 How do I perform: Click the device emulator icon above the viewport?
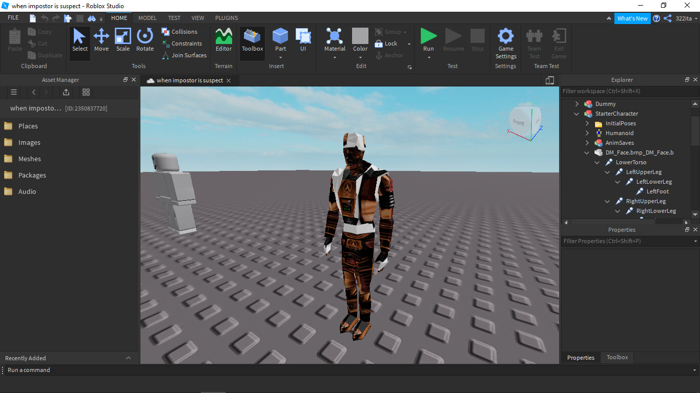click(x=550, y=80)
